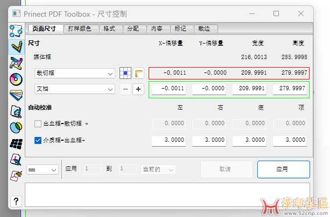Click the 介质框 顶 margin field

click(290, 141)
